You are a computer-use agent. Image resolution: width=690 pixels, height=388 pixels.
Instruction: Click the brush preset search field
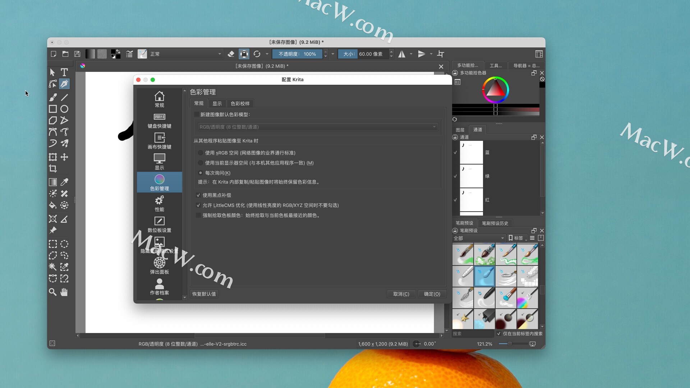[x=473, y=333]
